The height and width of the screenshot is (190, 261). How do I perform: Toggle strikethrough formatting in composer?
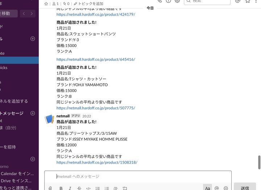click(x=79, y=188)
